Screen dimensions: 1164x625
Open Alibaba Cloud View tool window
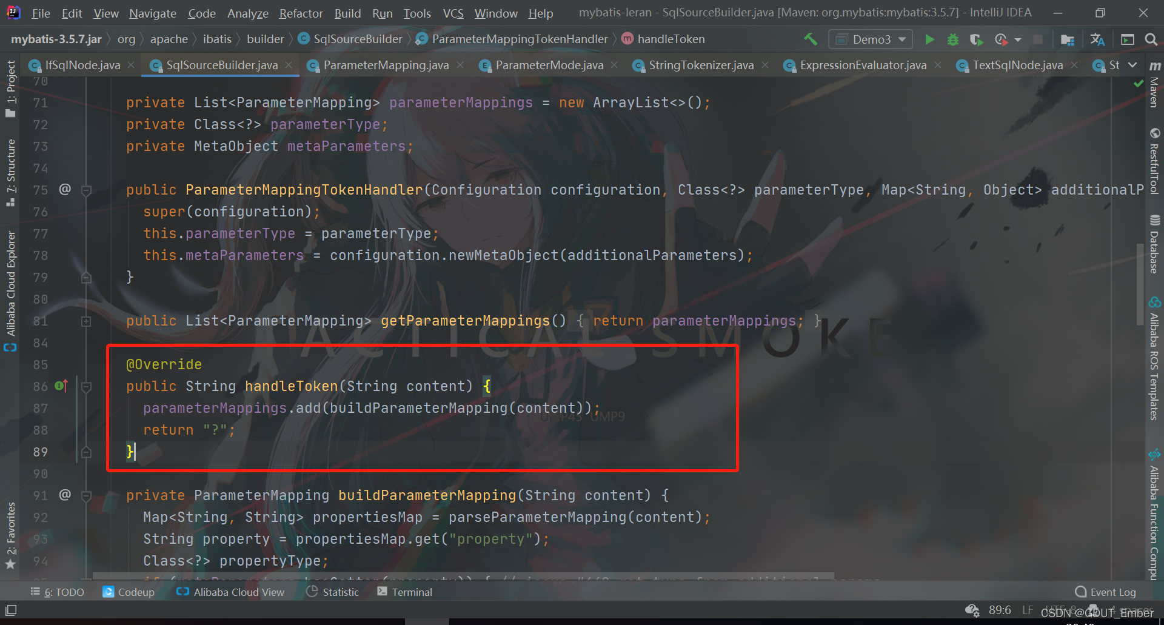pyautogui.click(x=230, y=592)
